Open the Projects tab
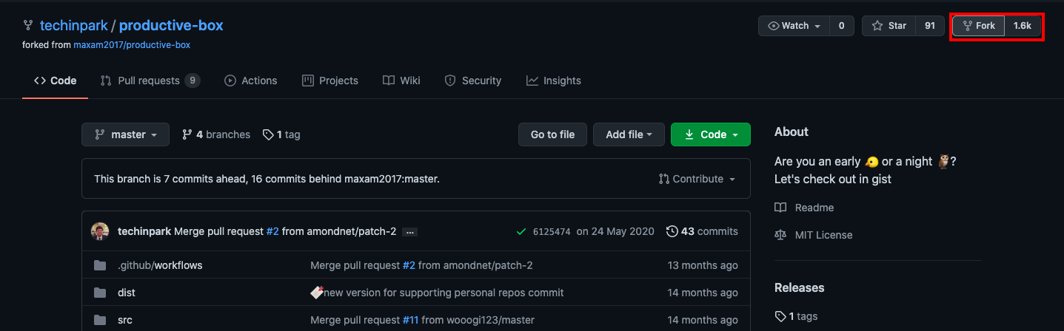This screenshot has width=1064, height=331. pyautogui.click(x=330, y=81)
